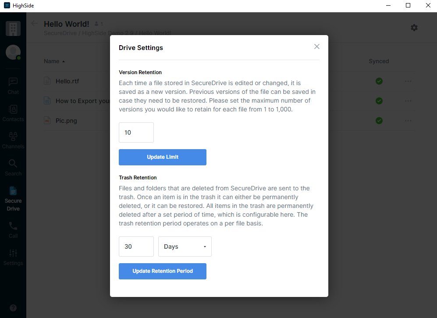Click Update Retention Period button
437x318 pixels.
pos(163,271)
